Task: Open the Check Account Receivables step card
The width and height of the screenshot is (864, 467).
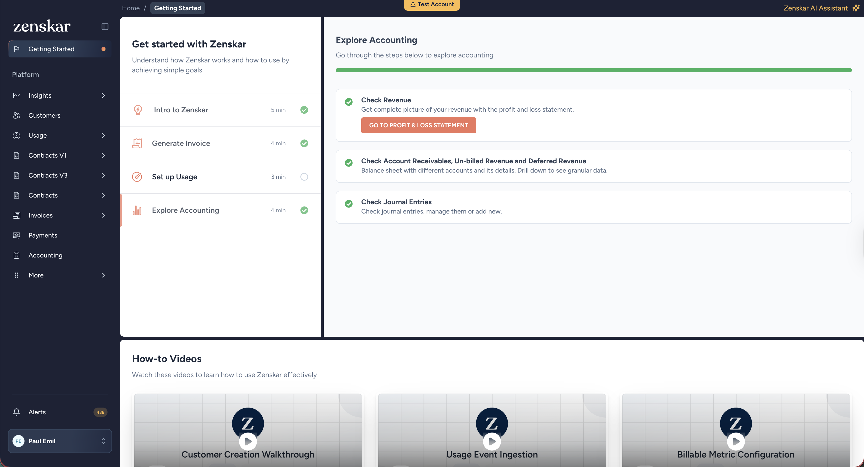Action: (x=594, y=166)
